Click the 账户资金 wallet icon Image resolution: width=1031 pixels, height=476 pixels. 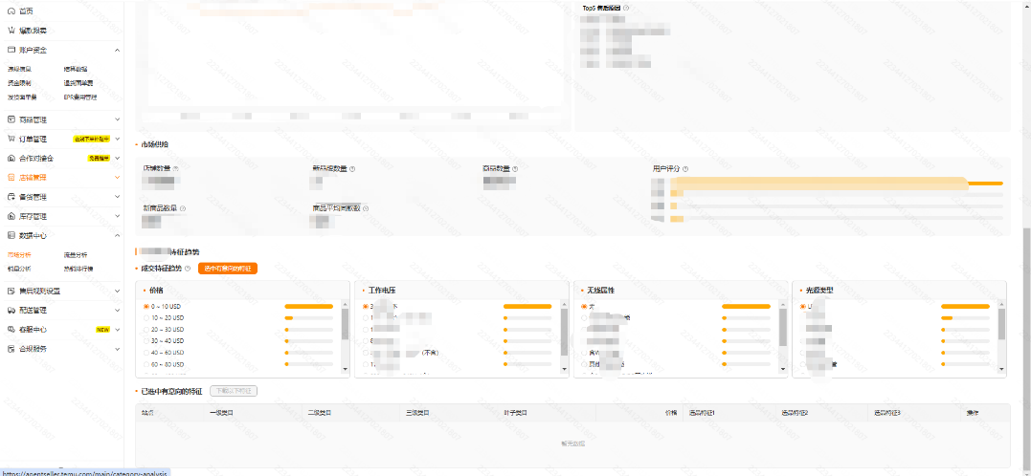pyautogui.click(x=11, y=50)
